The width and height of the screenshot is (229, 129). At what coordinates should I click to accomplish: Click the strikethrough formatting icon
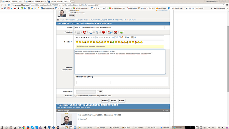coord(84,37)
